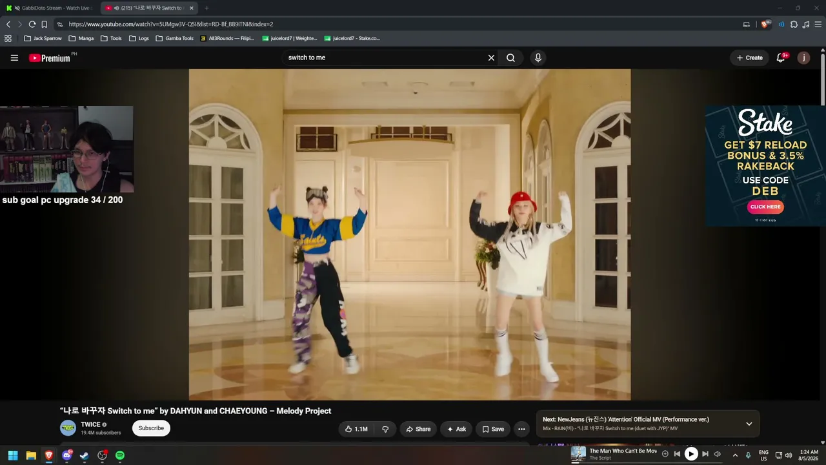
Task: Open the browser main menu
Action: tap(818, 25)
